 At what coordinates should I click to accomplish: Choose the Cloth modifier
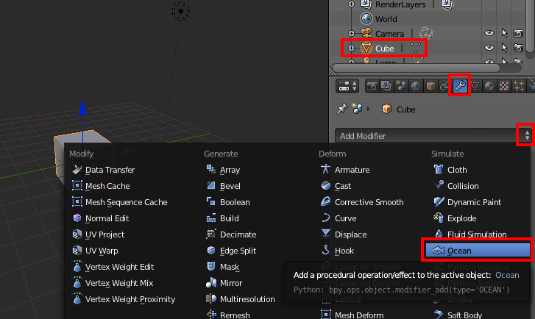coord(457,169)
